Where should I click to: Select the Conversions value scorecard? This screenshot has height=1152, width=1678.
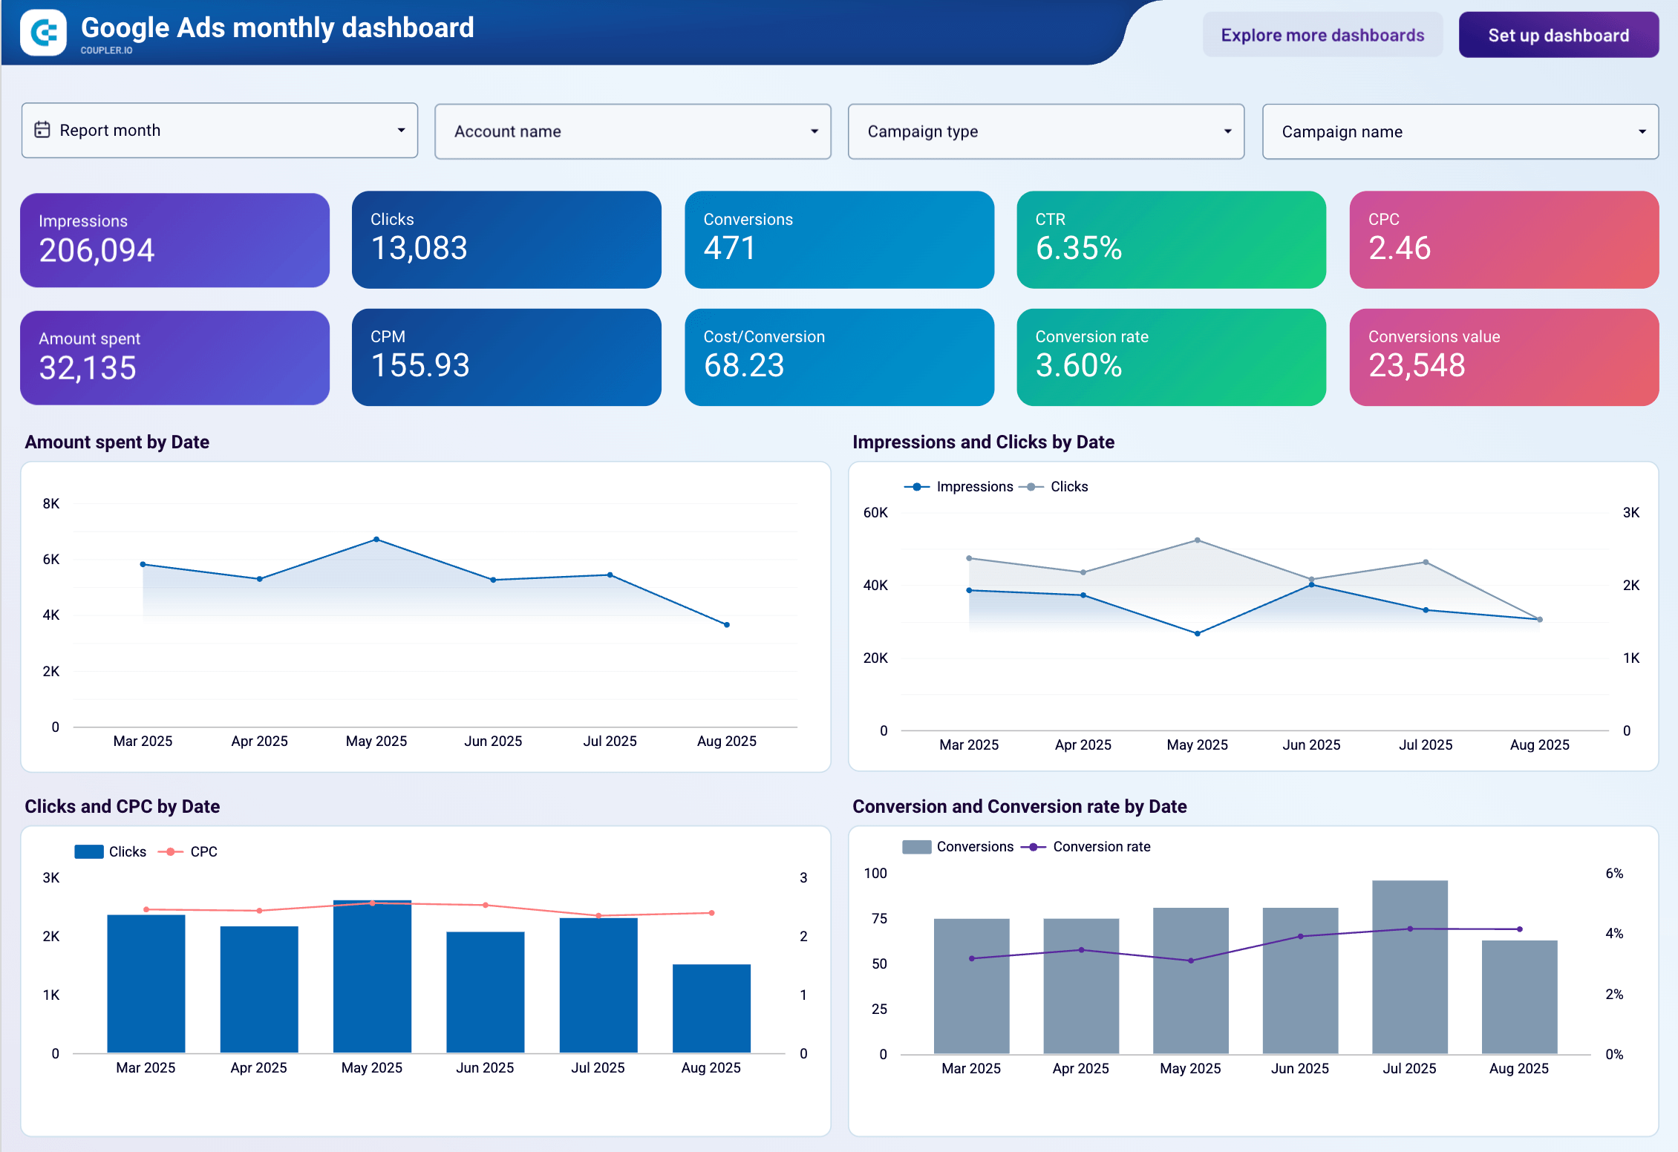point(1504,357)
